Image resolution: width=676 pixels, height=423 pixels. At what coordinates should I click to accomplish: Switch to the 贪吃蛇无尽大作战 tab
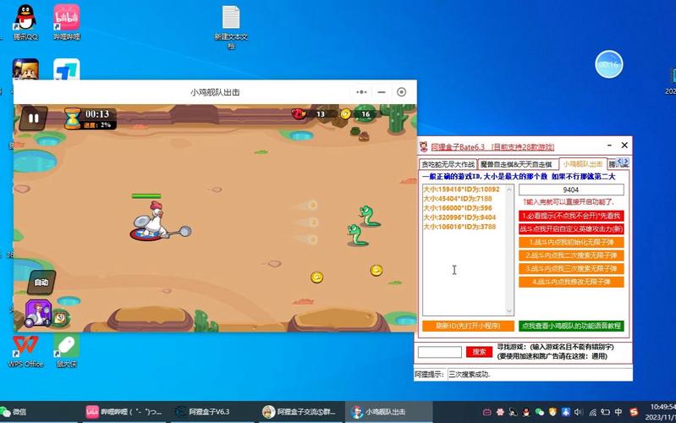click(448, 164)
